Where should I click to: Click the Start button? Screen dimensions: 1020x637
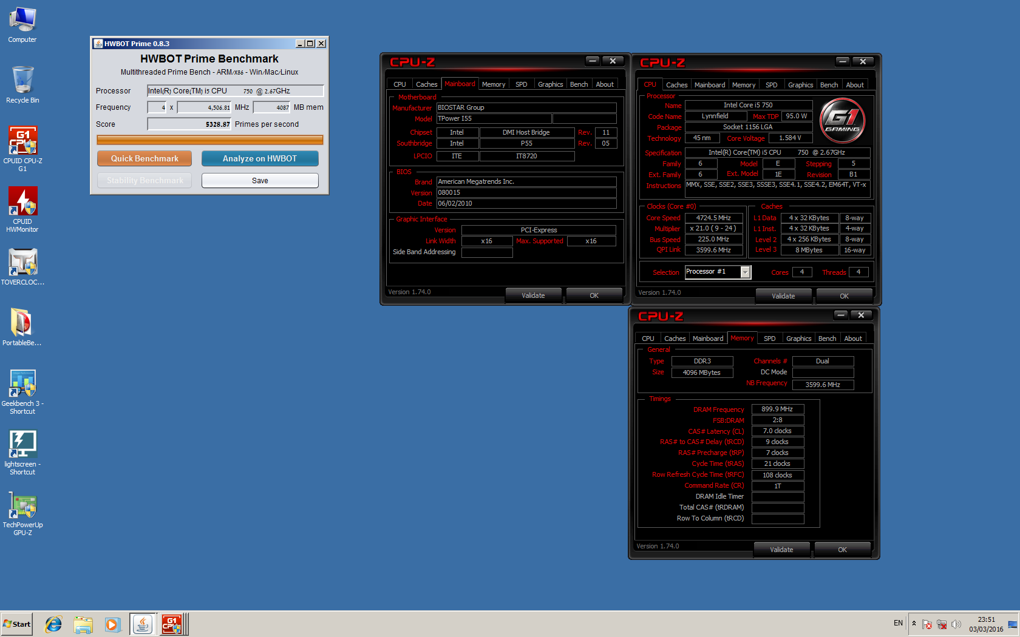[16, 624]
